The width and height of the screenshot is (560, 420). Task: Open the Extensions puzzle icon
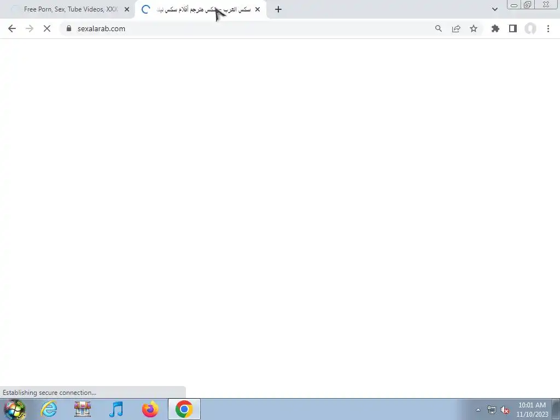pyautogui.click(x=495, y=28)
